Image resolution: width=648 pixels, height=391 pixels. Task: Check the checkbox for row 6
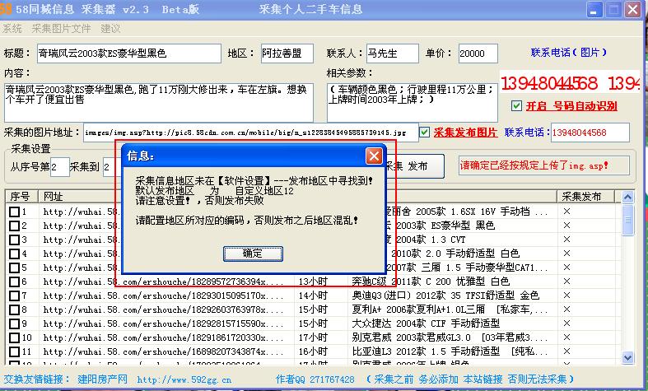point(14,282)
